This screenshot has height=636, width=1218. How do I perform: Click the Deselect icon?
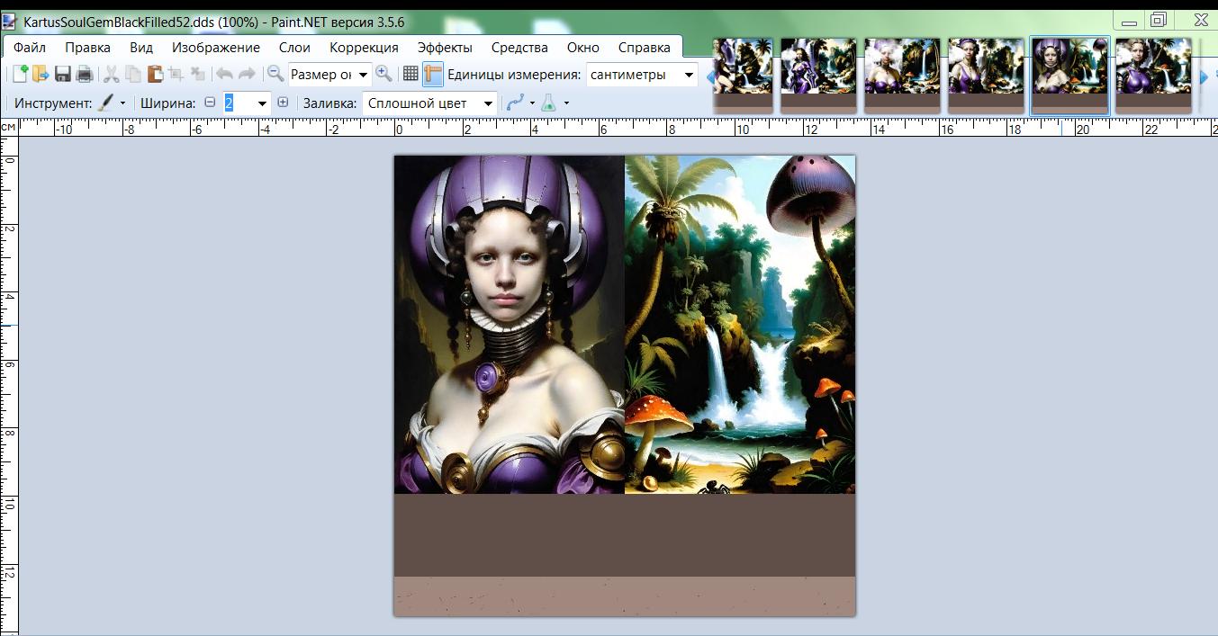(197, 75)
